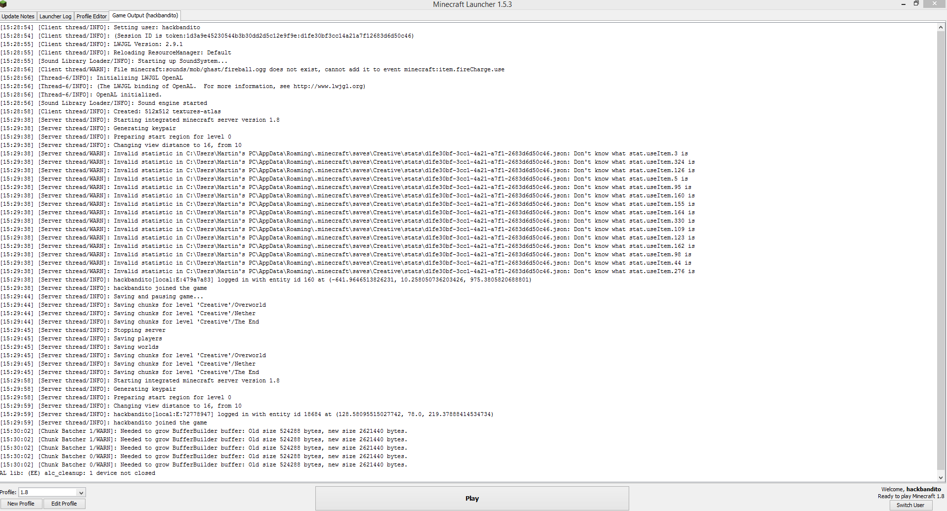The image size is (947, 511).
Task: Click the "Saving worlds" log line
Action: (80, 347)
